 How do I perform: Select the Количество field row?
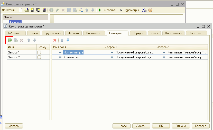point(71,57)
